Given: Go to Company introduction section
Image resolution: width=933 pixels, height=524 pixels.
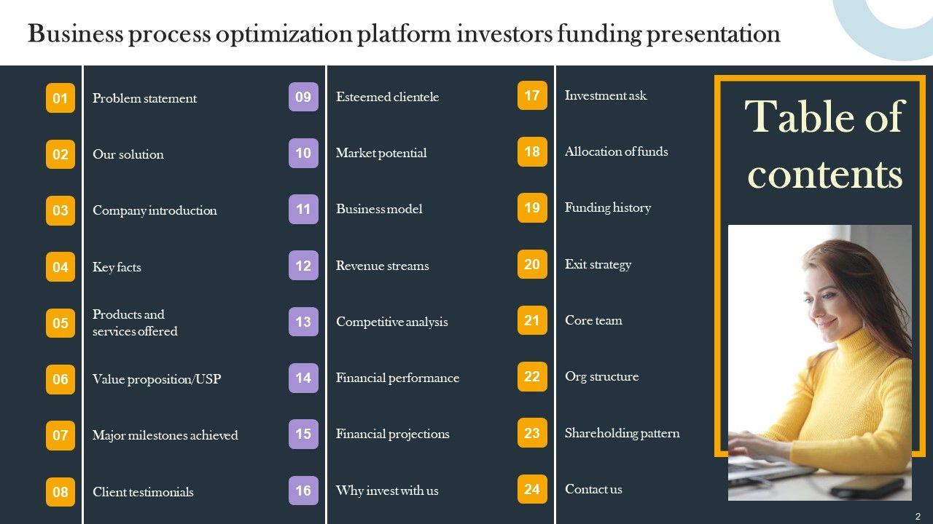Looking at the screenshot, I should [155, 210].
